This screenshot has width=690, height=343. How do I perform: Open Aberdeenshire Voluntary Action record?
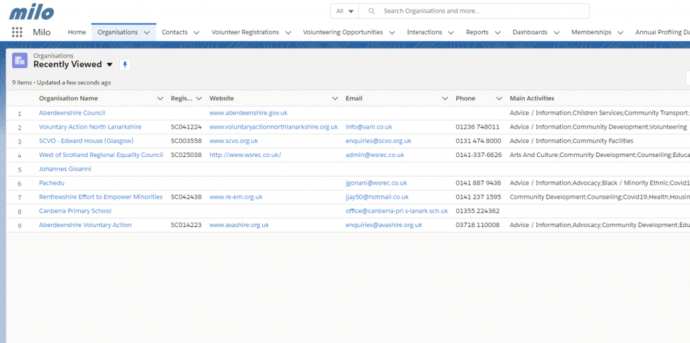click(86, 225)
